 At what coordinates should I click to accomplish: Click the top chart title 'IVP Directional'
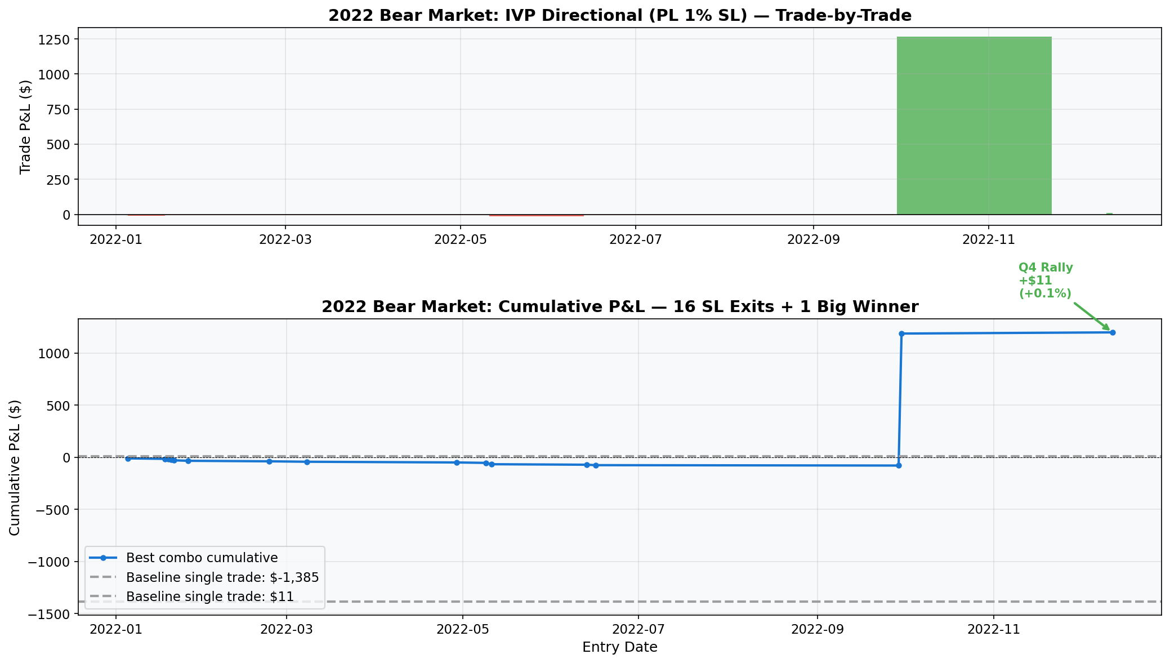click(619, 16)
